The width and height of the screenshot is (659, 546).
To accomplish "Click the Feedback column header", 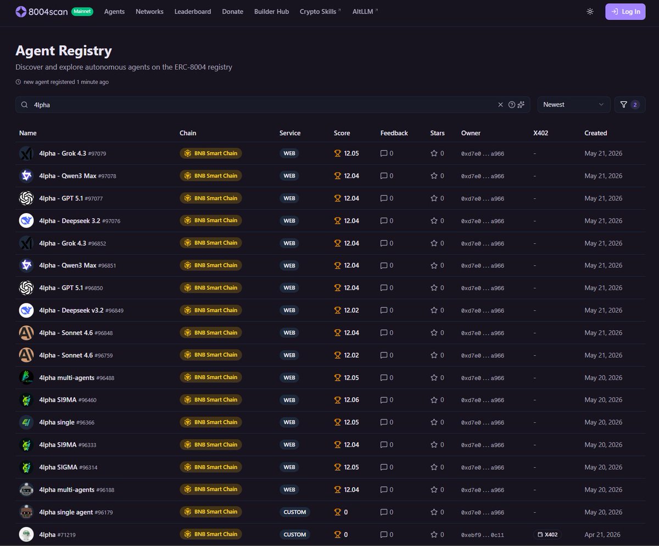I will pyautogui.click(x=394, y=133).
